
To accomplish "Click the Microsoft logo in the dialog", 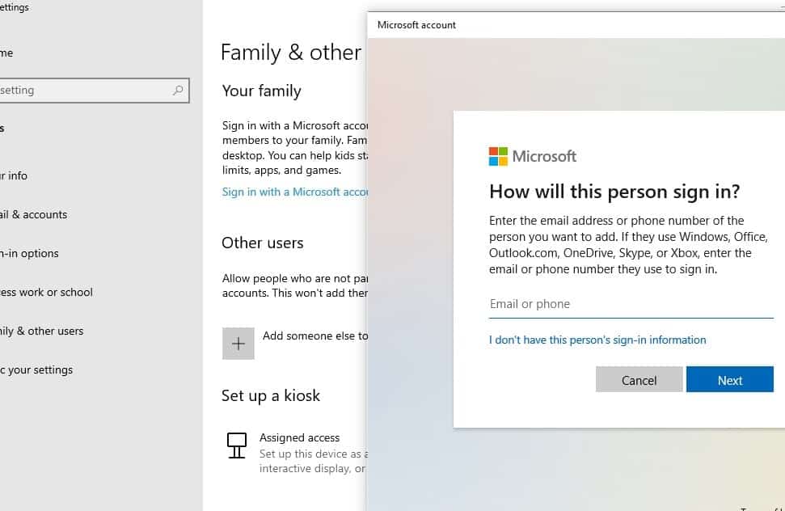I will (x=498, y=156).
